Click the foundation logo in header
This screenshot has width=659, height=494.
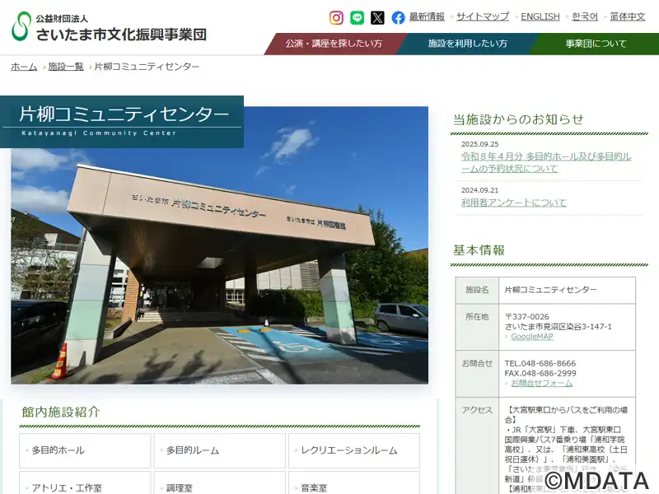tap(109, 26)
